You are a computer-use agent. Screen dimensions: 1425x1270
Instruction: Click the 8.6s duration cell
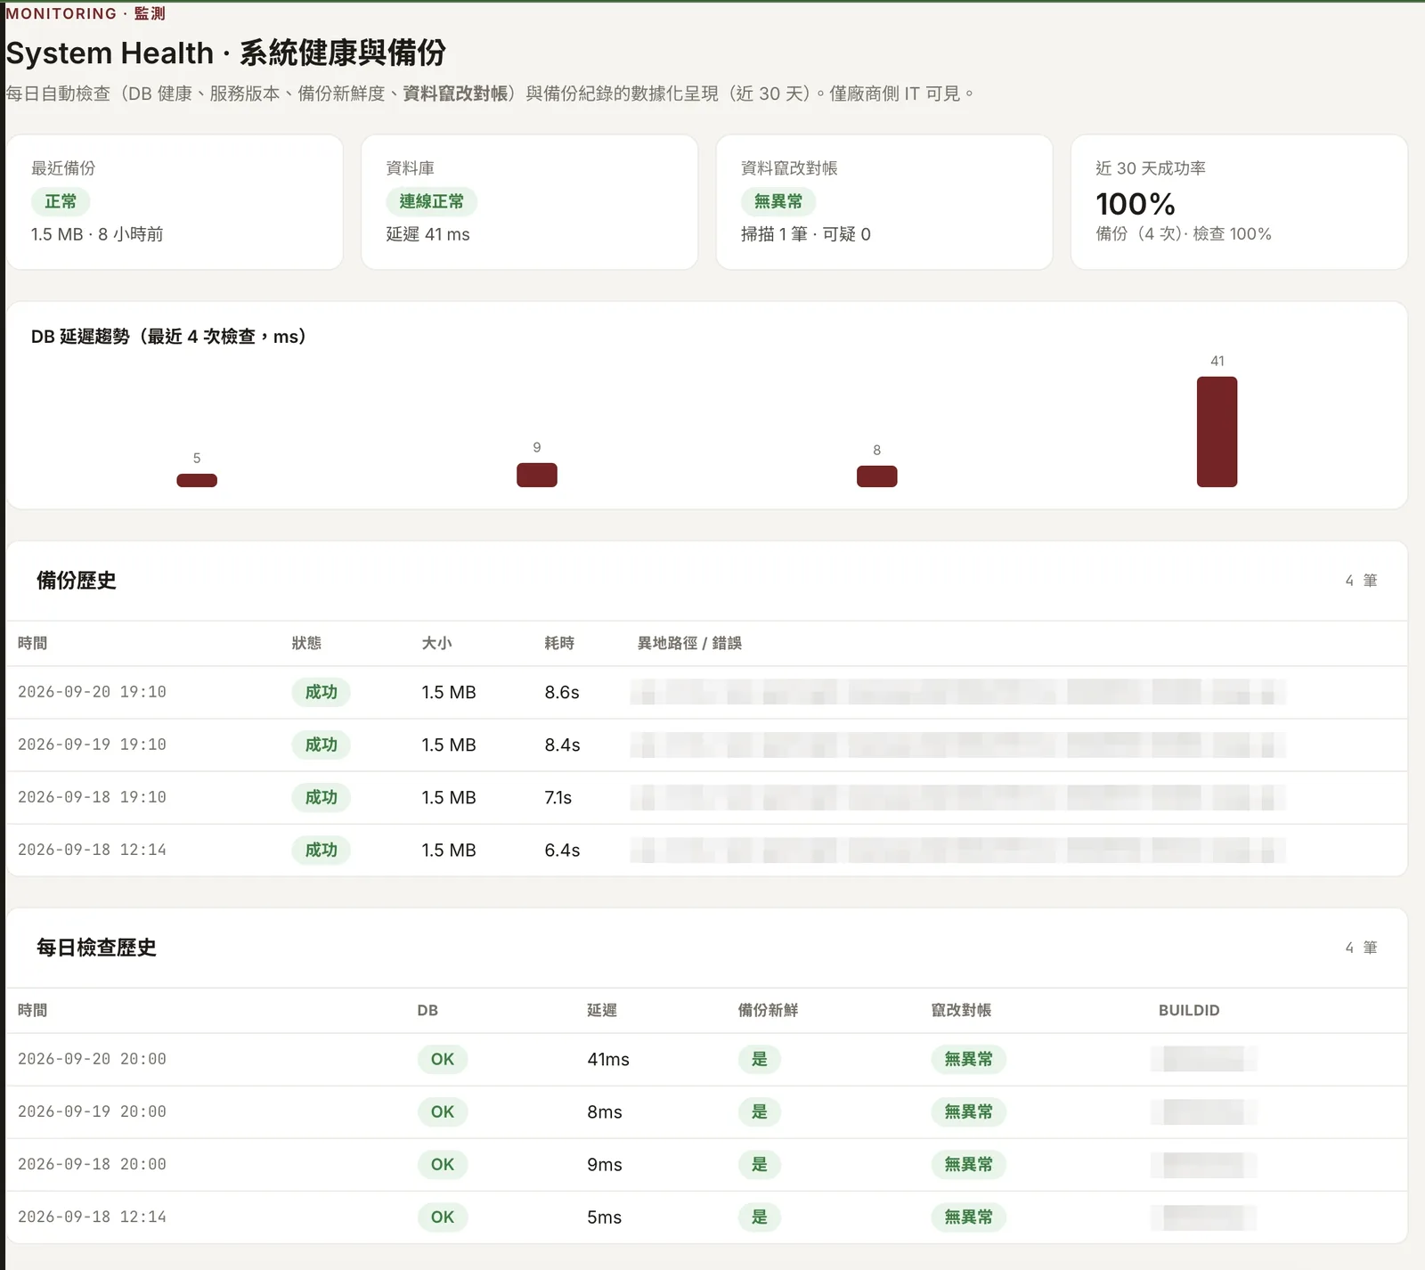562,692
